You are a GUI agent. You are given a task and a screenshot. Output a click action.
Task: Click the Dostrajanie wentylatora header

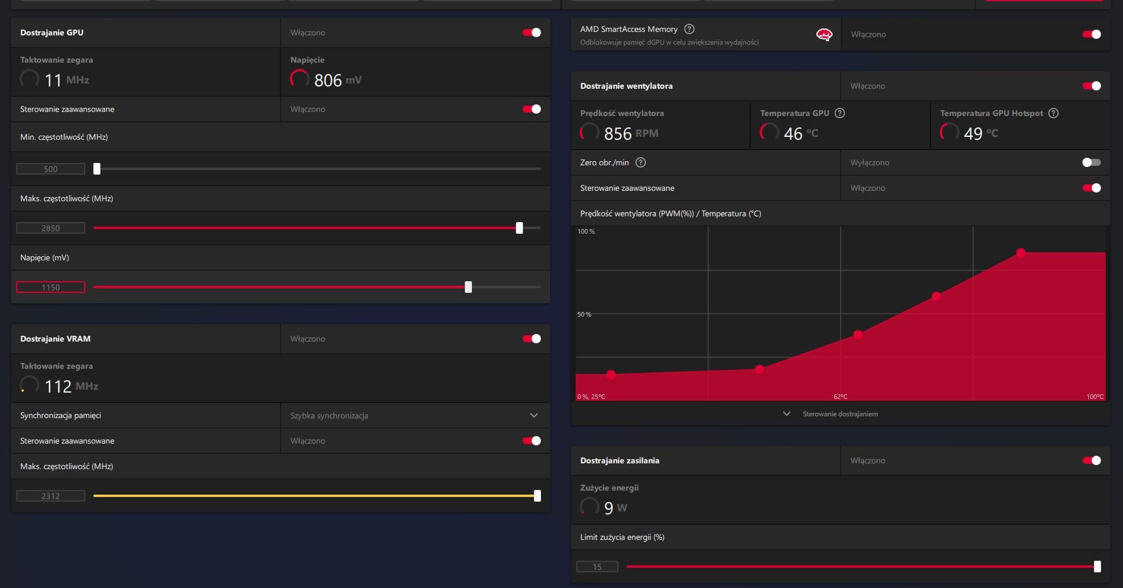626,86
